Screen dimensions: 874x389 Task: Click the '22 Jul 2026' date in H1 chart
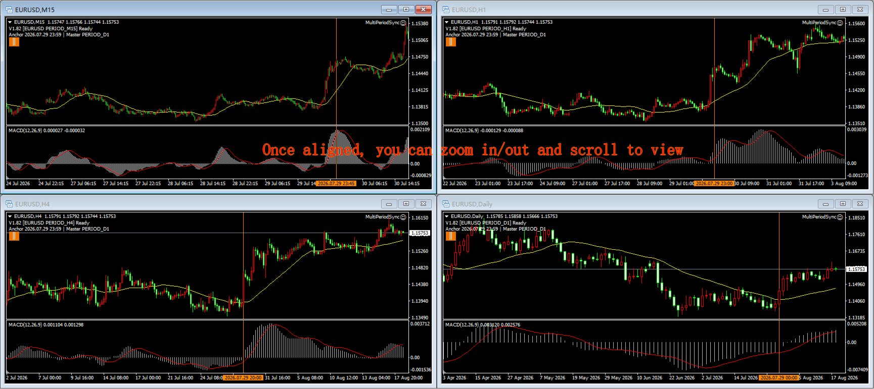point(454,184)
